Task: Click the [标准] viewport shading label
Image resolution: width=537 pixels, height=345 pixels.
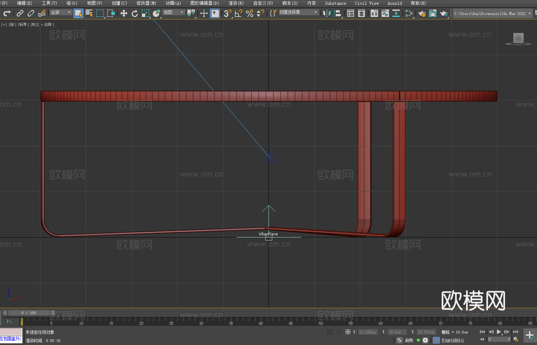Action: pyautogui.click(x=23, y=24)
